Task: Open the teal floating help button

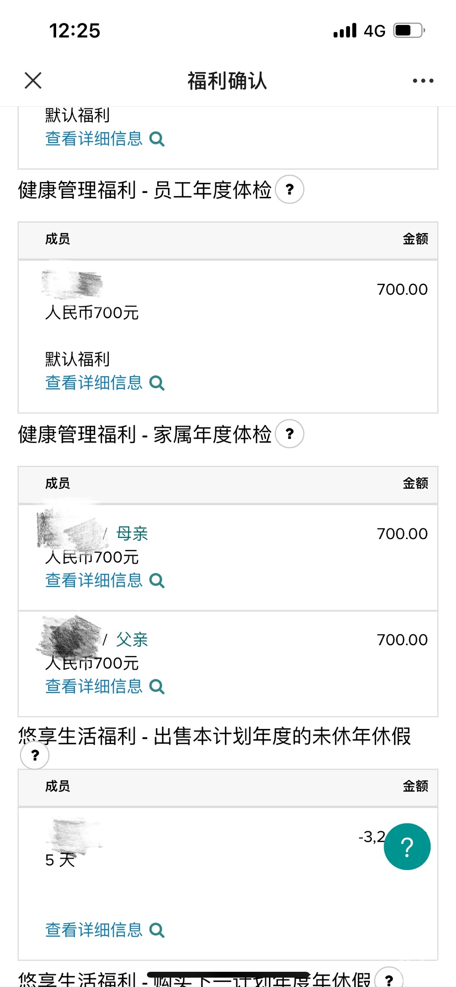Action: pyautogui.click(x=407, y=846)
